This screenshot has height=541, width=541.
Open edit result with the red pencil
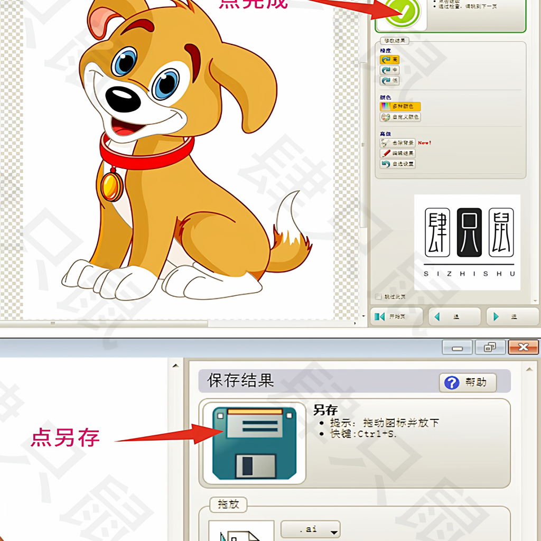[397, 153]
